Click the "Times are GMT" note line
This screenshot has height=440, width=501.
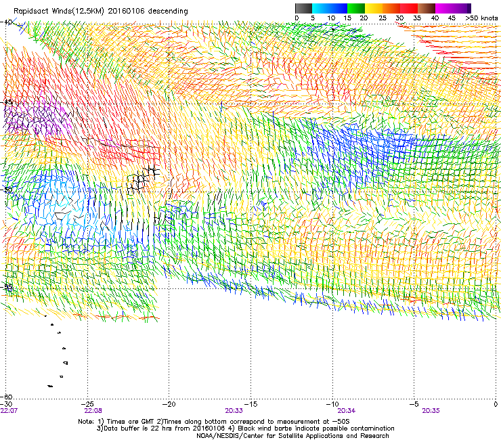(214, 422)
